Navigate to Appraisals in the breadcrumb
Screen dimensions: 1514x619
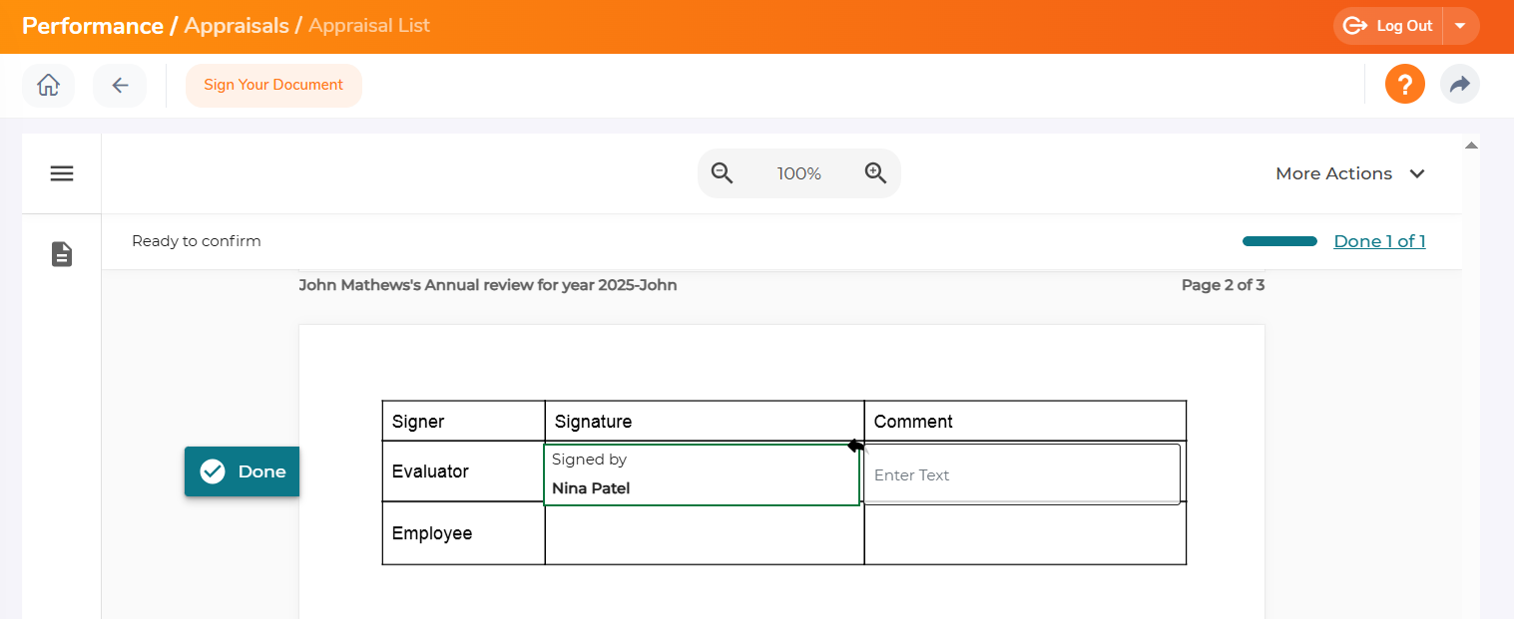pos(237,26)
